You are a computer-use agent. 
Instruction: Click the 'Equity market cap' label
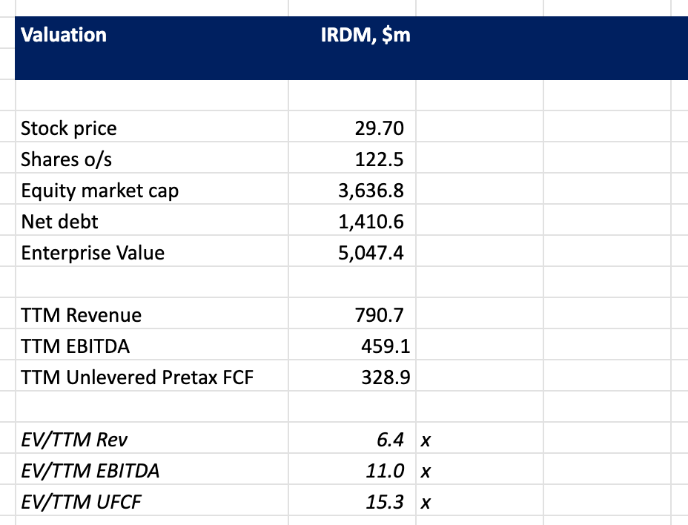[x=99, y=191]
